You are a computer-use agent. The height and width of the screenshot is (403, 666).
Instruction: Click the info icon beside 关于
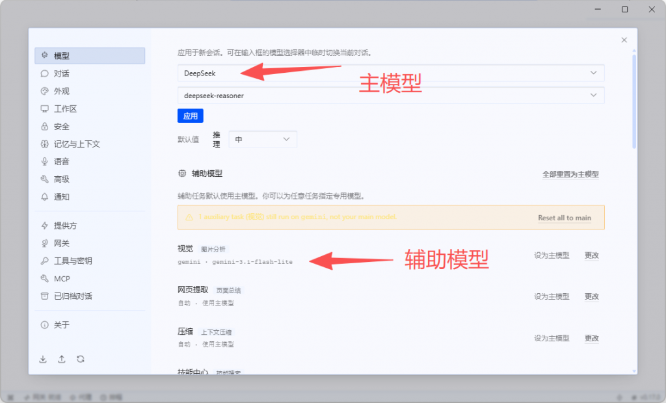45,325
